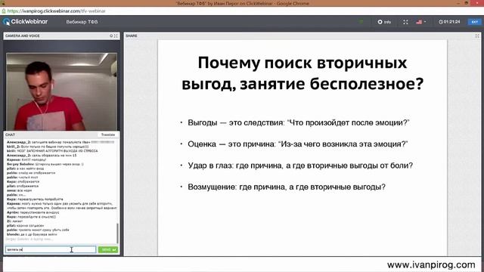Click the chat panel scrollbar
Screen dimensions: 484x272
tap(117, 233)
